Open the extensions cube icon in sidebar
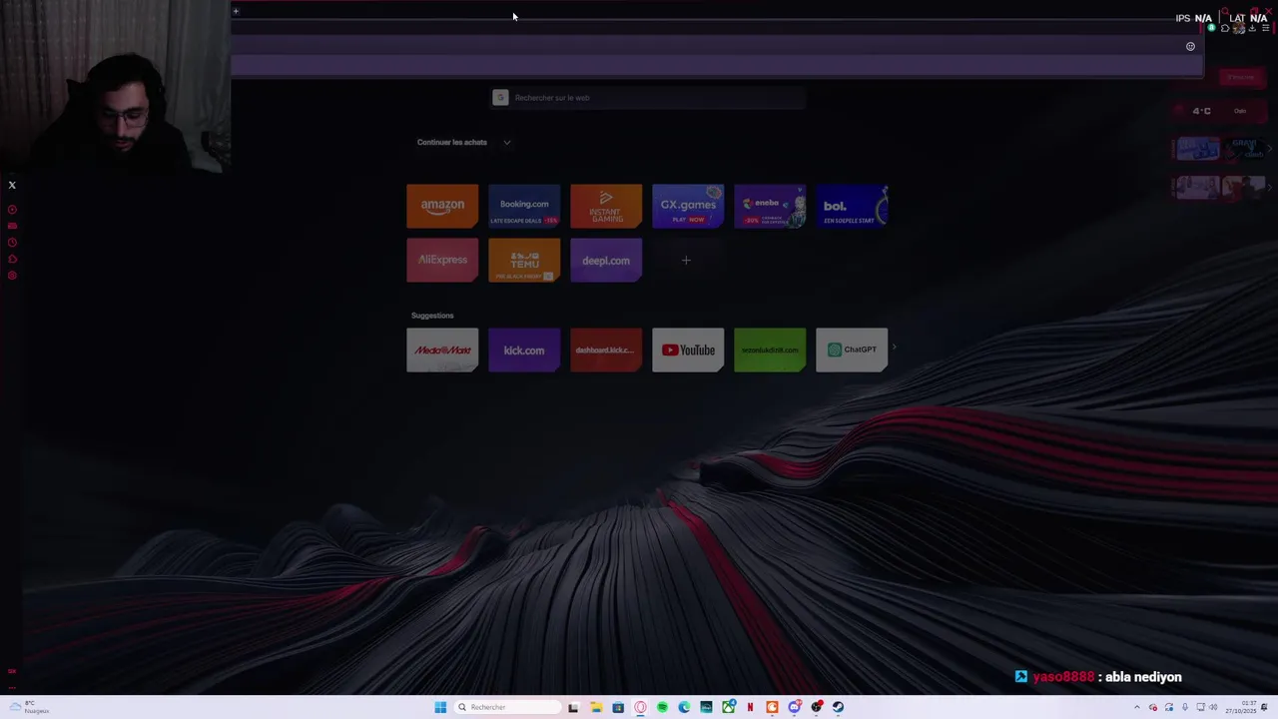Image resolution: width=1278 pixels, height=719 pixels. click(x=12, y=259)
